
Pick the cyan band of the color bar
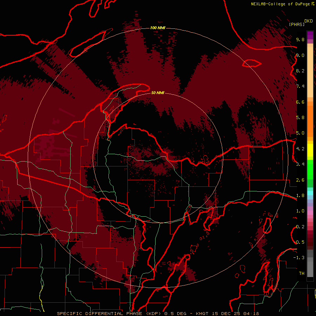(310, 193)
